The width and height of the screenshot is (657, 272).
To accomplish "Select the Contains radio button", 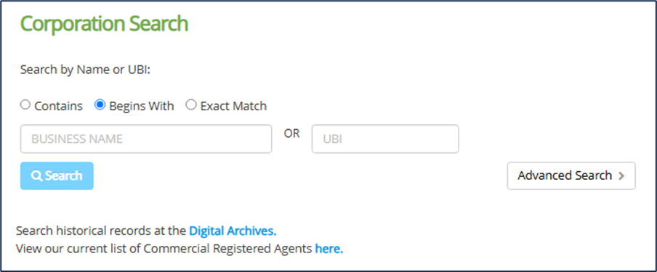I will pyautogui.click(x=25, y=105).
